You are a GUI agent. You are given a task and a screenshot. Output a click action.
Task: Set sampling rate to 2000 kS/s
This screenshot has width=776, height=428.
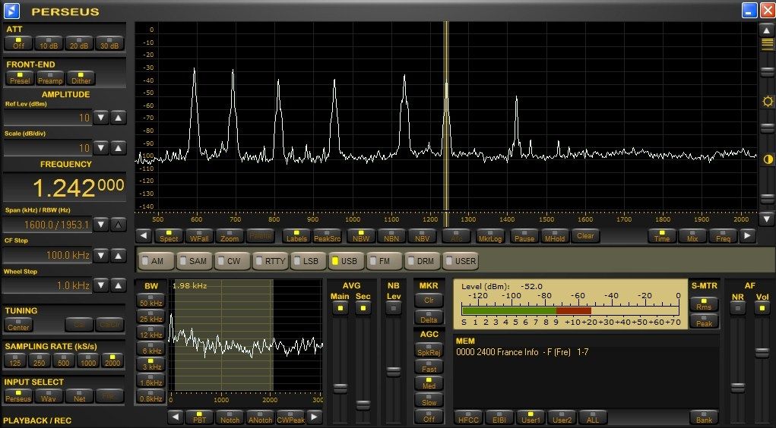point(112,360)
